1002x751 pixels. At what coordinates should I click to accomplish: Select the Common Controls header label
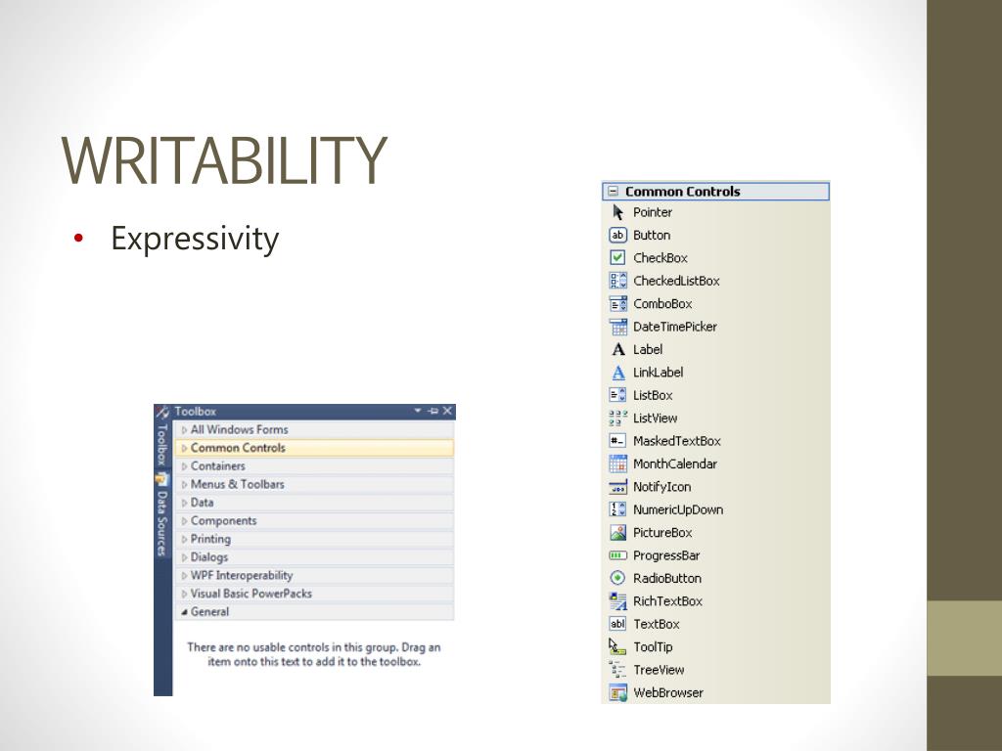[682, 191]
